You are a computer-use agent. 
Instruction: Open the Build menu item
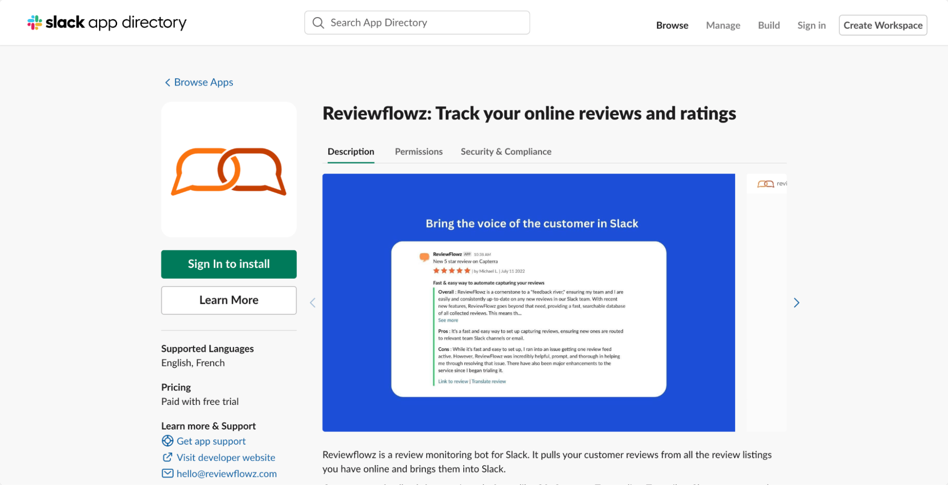pos(769,25)
